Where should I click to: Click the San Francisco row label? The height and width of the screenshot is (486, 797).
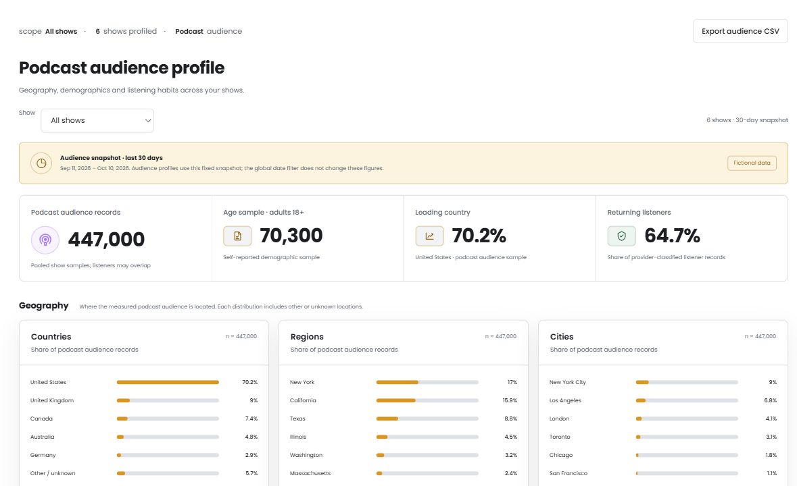pos(569,473)
